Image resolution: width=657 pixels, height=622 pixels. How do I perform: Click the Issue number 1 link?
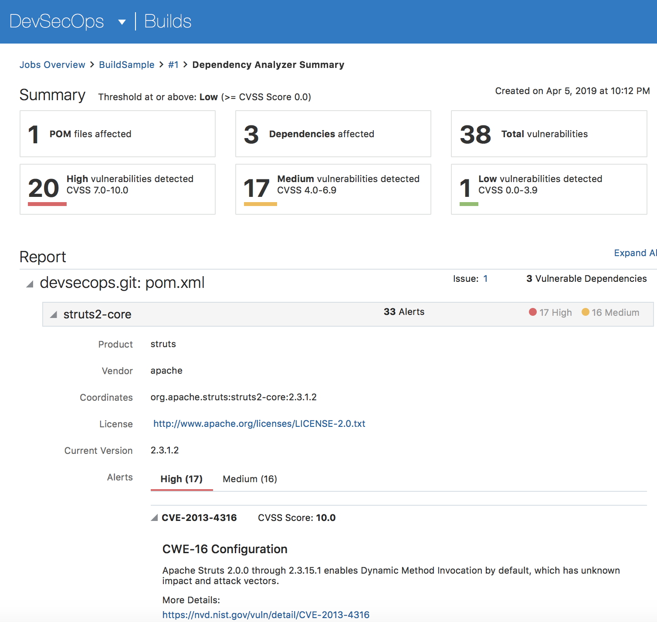pyautogui.click(x=485, y=279)
